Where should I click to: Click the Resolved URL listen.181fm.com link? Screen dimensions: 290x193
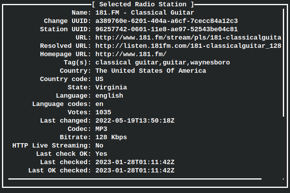point(188,46)
